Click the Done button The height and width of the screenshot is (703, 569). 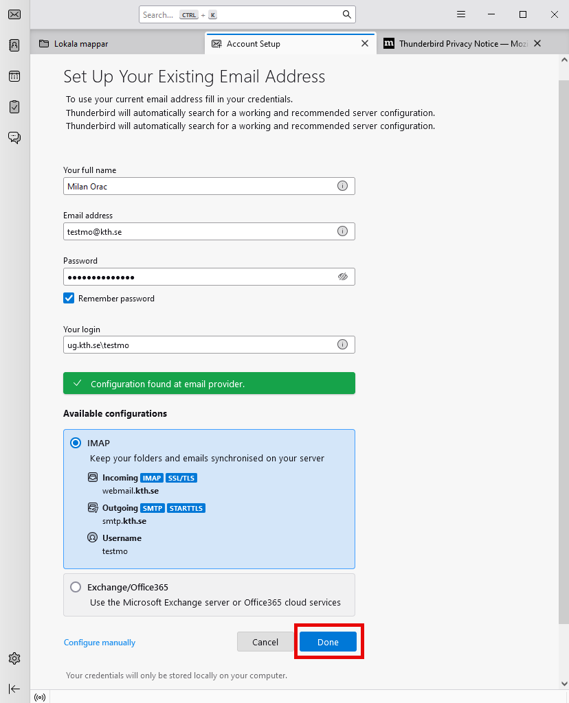(x=328, y=642)
